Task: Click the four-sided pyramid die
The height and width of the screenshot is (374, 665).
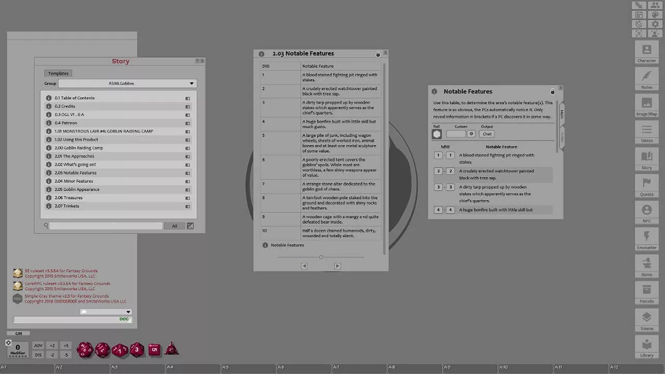Action: (x=171, y=349)
